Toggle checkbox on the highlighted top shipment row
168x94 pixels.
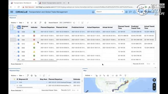(19, 32)
